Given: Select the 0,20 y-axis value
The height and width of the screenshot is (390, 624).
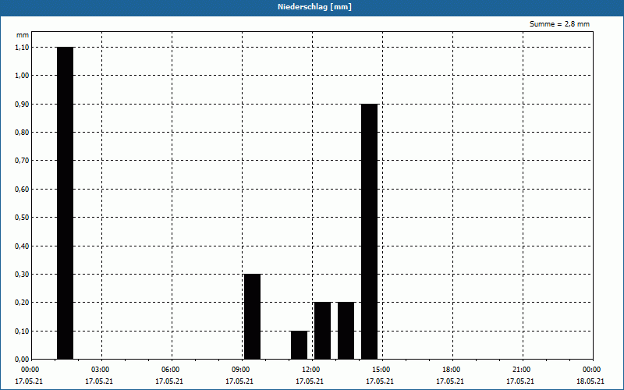Looking at the screenshot, I should click(23, 303).
